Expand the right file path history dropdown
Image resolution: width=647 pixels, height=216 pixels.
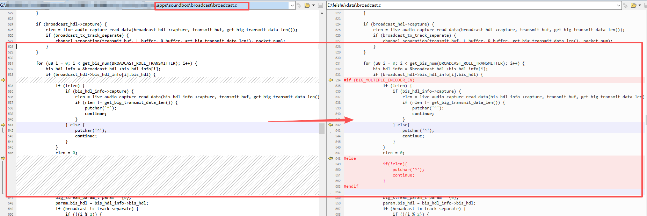[x=619, y=5]
